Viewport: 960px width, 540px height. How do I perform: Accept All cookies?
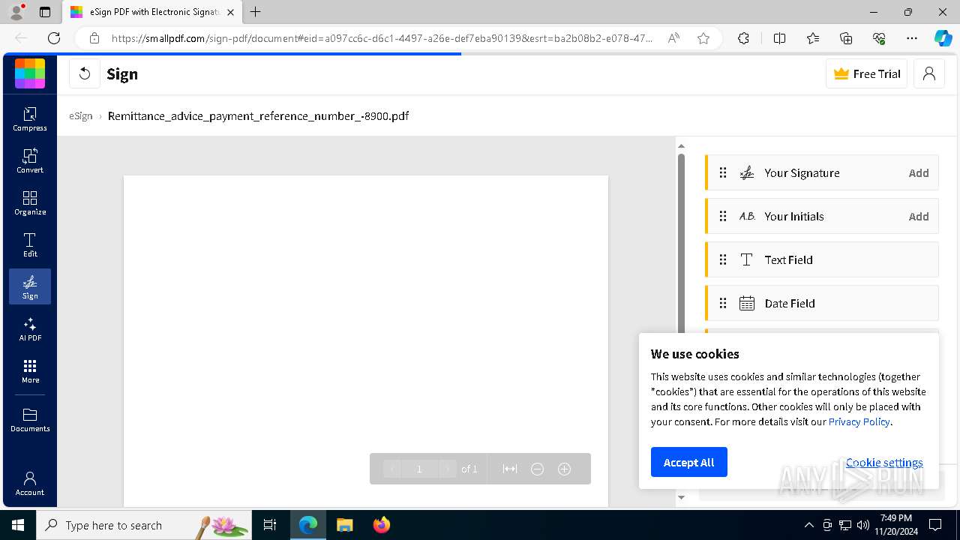tap(689, 462)
